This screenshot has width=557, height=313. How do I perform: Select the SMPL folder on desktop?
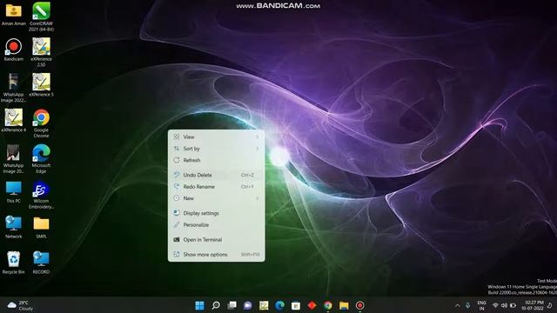pyautogui.click(x=41, y=227)
